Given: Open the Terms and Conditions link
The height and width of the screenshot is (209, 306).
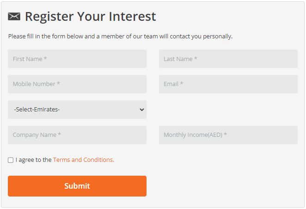Looking at the screenshot, I should [83, 160].
